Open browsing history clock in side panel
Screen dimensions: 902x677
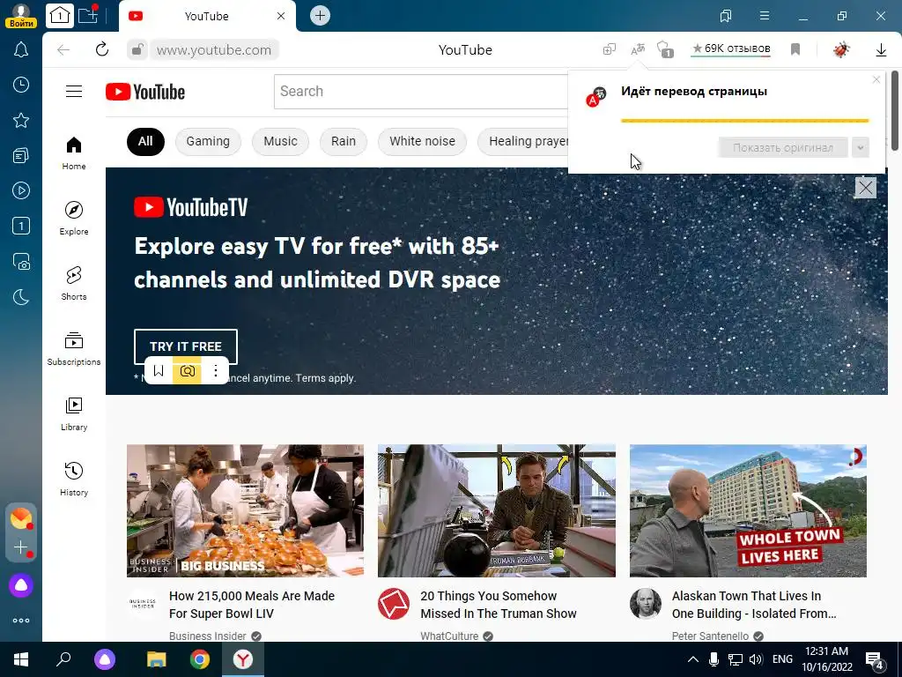21,85
